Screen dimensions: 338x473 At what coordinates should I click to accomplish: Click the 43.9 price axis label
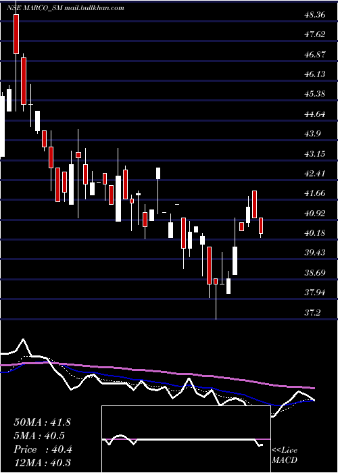(312, 134)
